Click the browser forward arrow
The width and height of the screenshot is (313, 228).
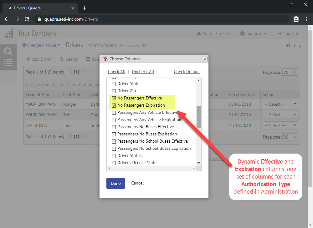coord(17,19)
